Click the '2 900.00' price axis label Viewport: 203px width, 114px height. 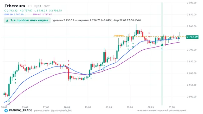pos(192,3)
